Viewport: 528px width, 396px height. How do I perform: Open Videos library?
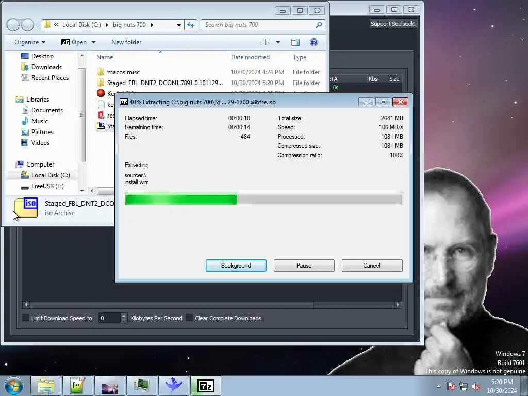[x=35, y=142]
